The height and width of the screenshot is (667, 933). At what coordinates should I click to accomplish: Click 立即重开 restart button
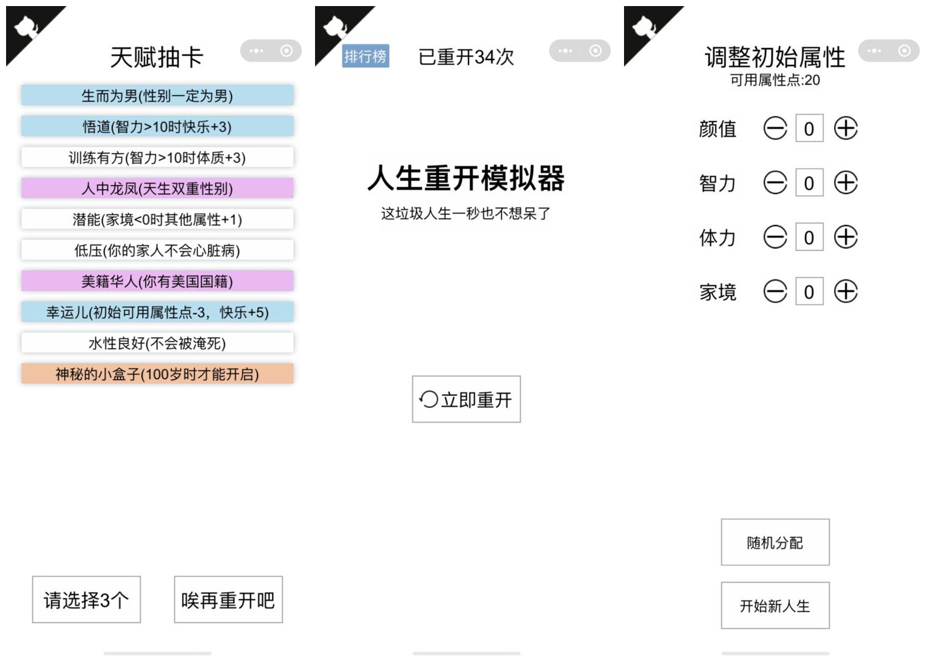coord(466,400)
